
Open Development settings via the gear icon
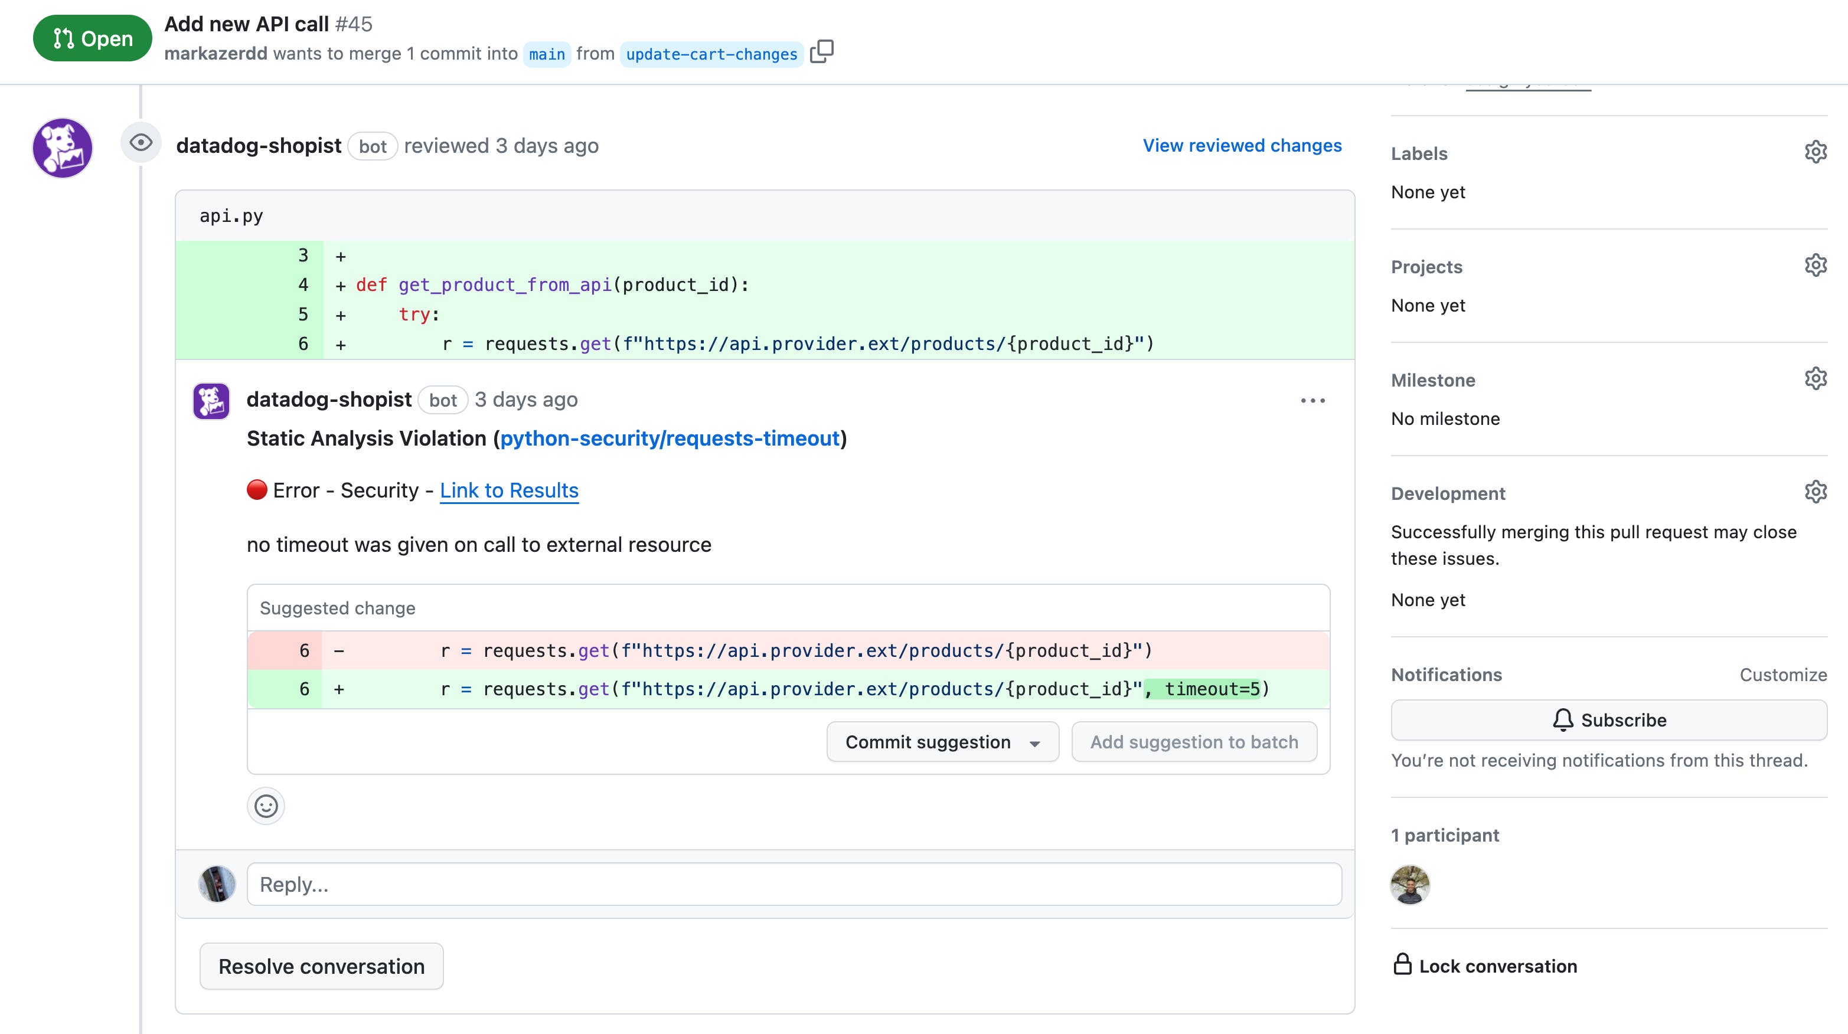[1816, 491]
